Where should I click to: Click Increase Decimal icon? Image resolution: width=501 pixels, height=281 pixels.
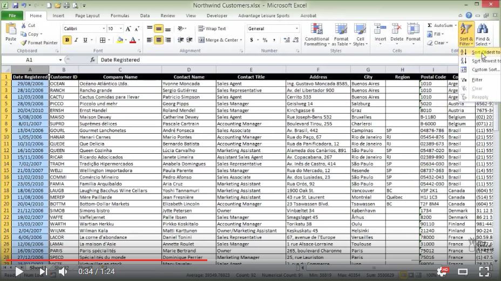tap(287, 40)
